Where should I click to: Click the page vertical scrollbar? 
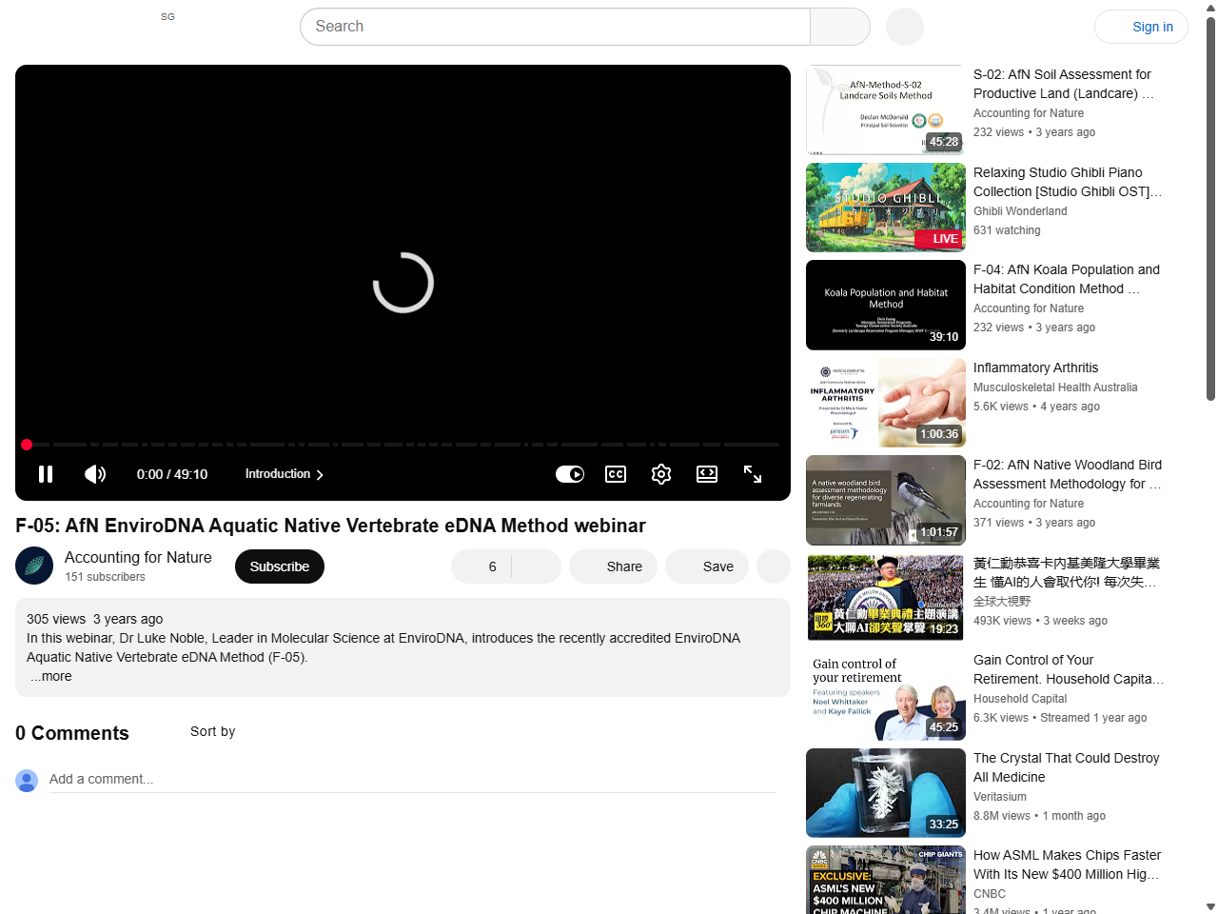pyautogui.click(x=1210, y=209)
